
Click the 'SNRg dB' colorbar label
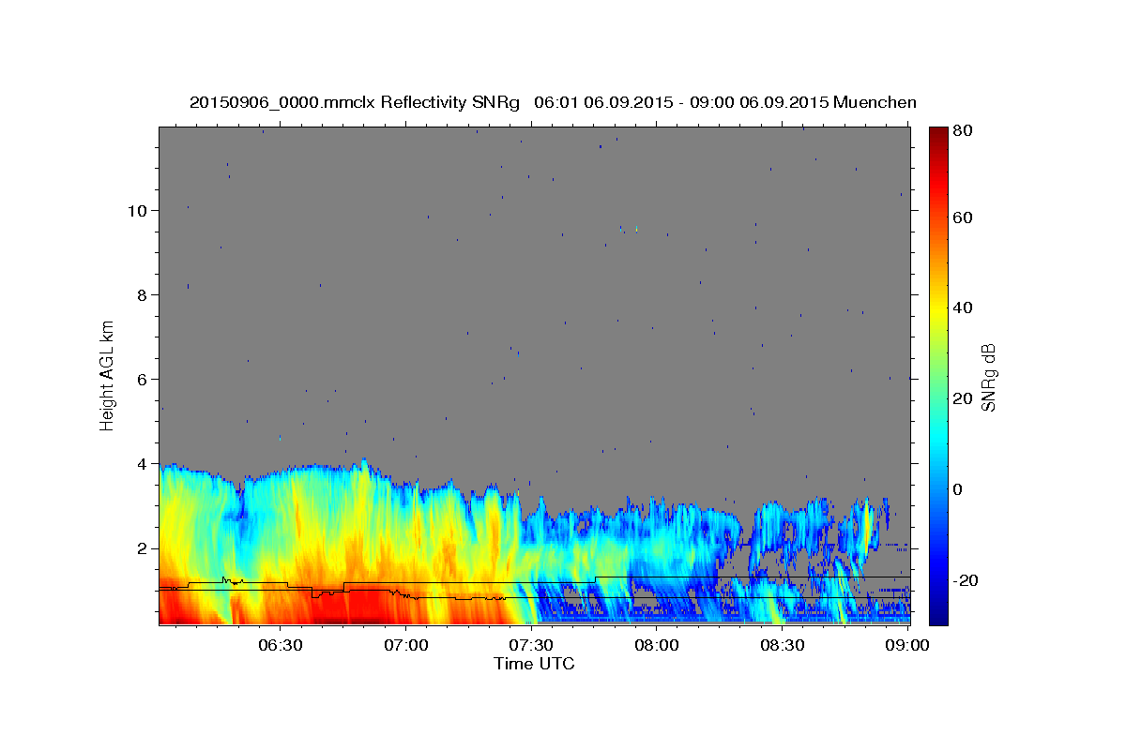tap(988, 377)
